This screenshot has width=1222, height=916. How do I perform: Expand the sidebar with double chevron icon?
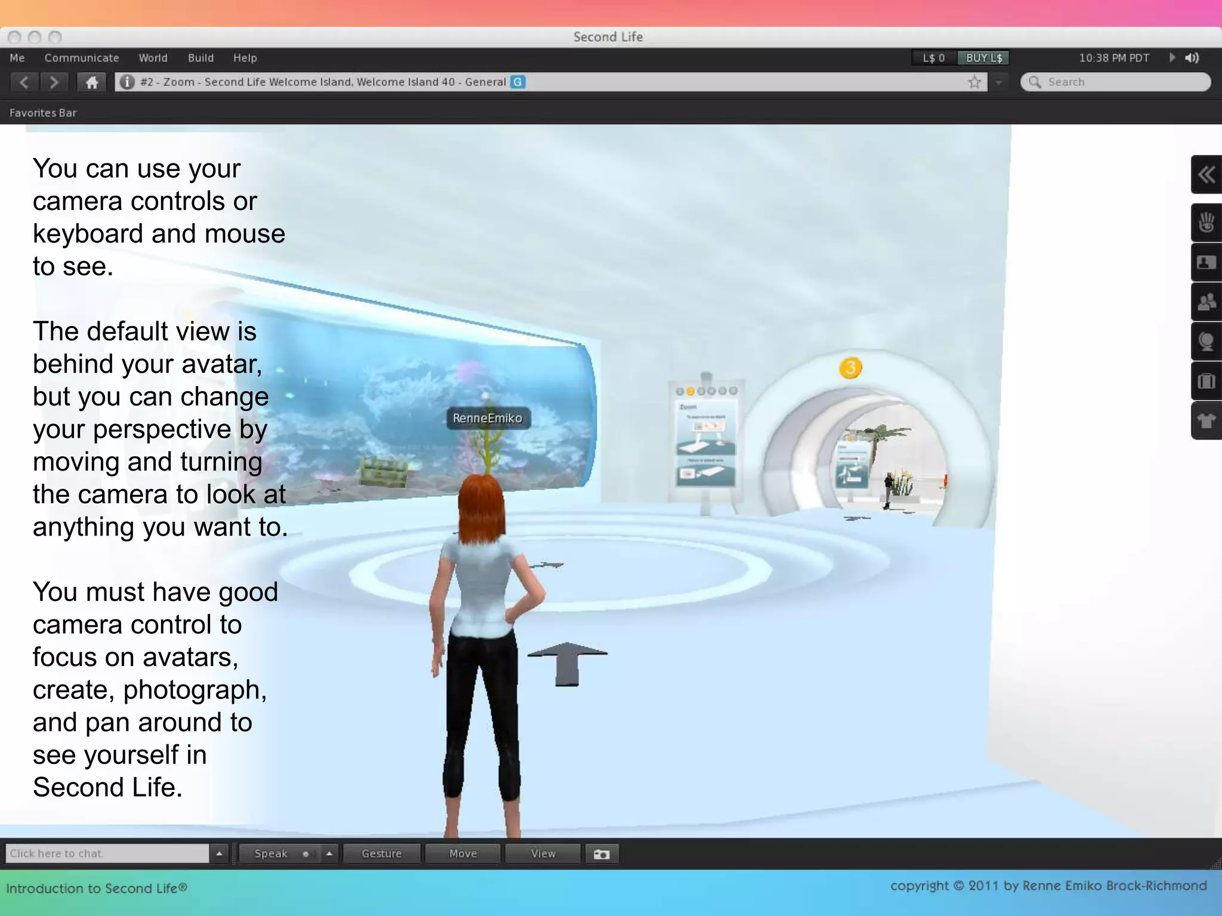coord(1206,175)
